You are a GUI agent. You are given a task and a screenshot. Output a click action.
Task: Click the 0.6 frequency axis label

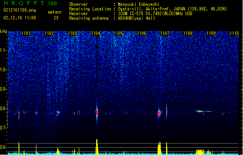coord(3,147)
